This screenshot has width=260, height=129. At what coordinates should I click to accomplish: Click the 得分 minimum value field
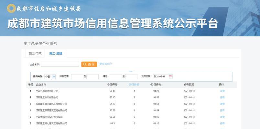[116, 76]
